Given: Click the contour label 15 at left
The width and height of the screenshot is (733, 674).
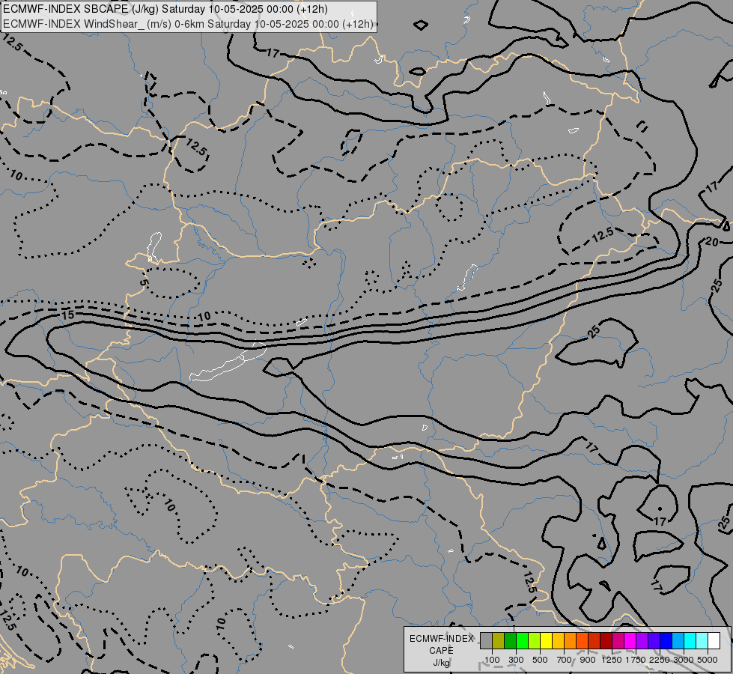Looking at the screenshot, I should [x=68, y=315].
